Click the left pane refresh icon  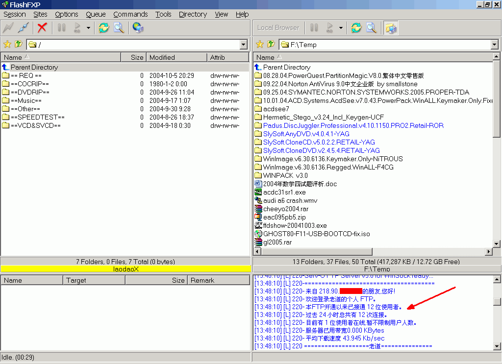point(103,28)
